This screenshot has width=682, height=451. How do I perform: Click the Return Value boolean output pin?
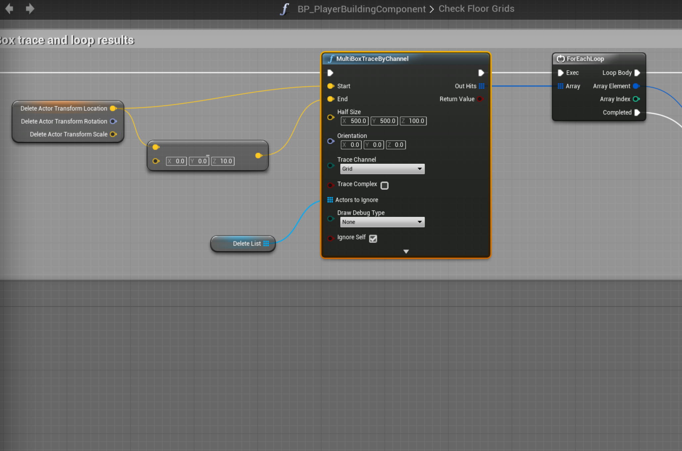pos(480,99)
